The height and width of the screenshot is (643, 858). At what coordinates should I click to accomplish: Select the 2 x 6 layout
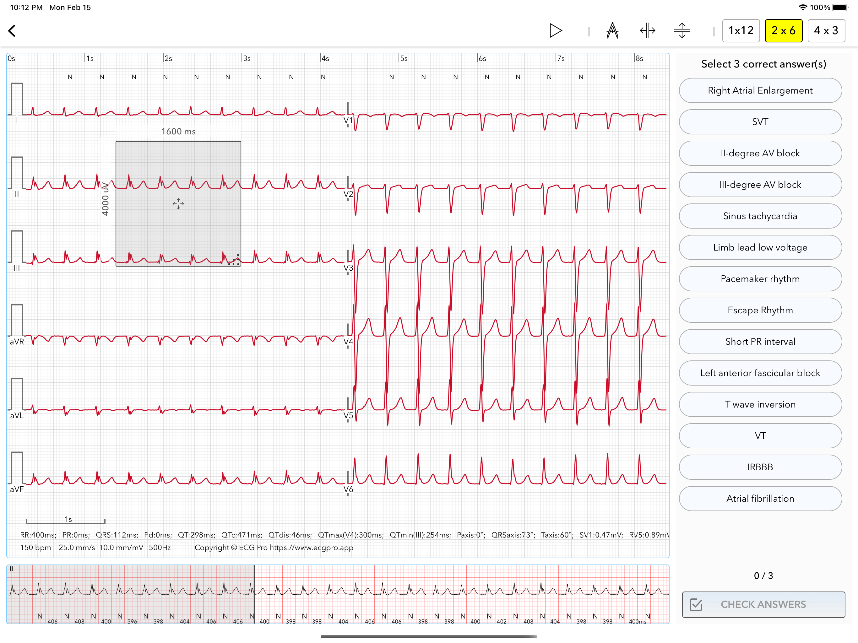click(x=783, y=31)
